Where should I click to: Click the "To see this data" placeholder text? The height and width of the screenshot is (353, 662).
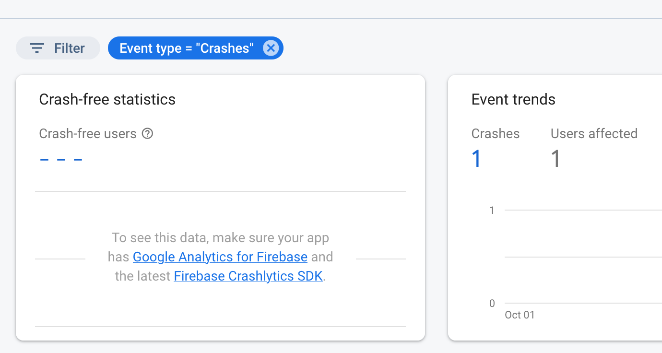click(x=220, y=238)
